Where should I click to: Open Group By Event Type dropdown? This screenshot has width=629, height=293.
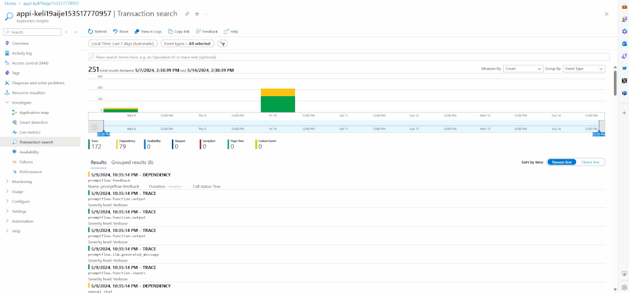point(584,69)
